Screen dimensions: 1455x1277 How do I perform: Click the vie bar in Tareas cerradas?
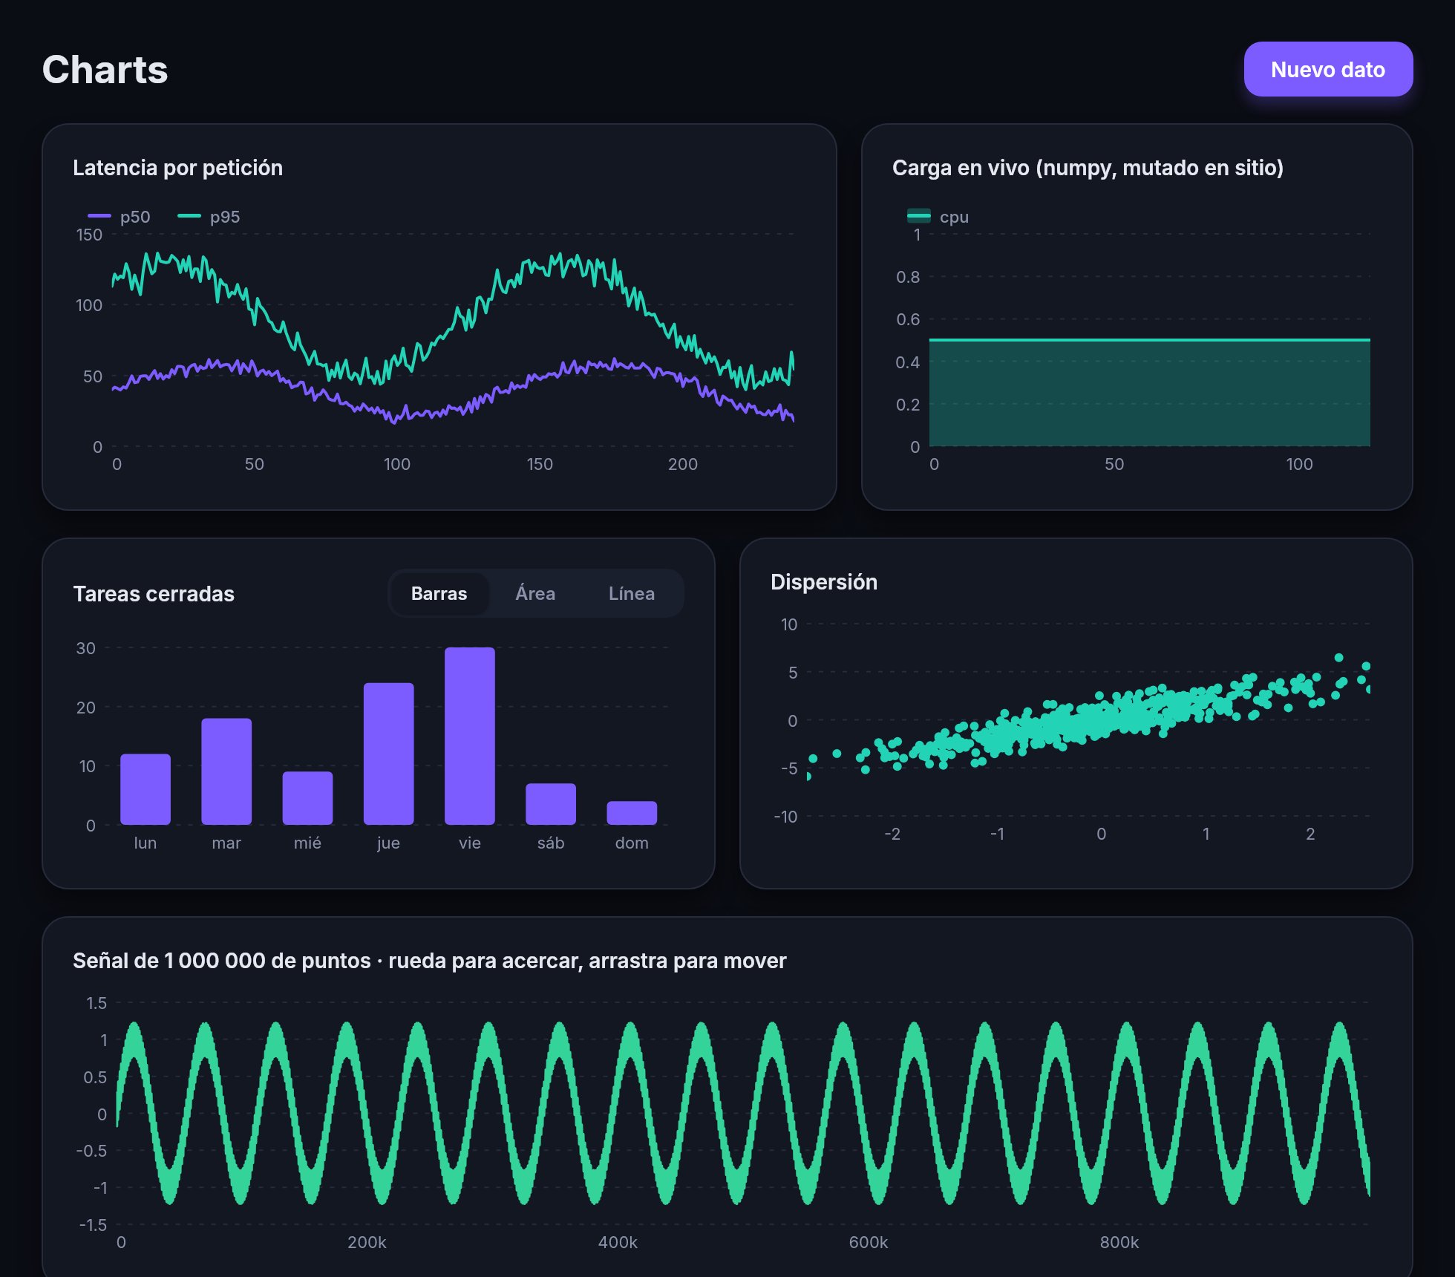[x=470, y=736]
